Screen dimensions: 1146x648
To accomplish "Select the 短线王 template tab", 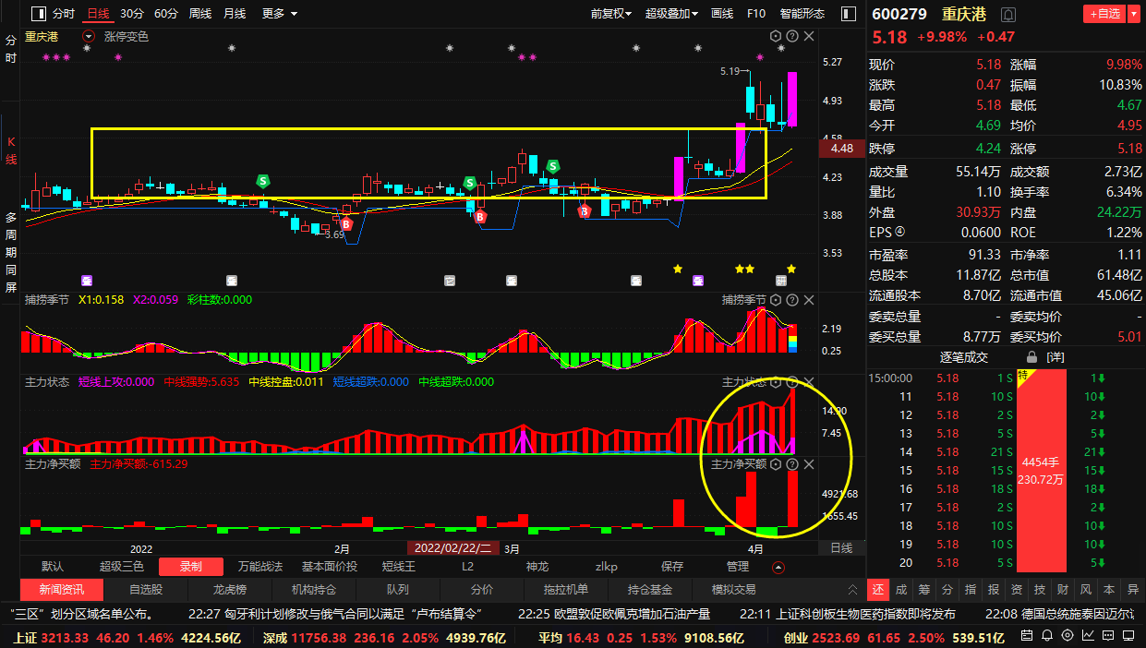I will coord(399,567).
